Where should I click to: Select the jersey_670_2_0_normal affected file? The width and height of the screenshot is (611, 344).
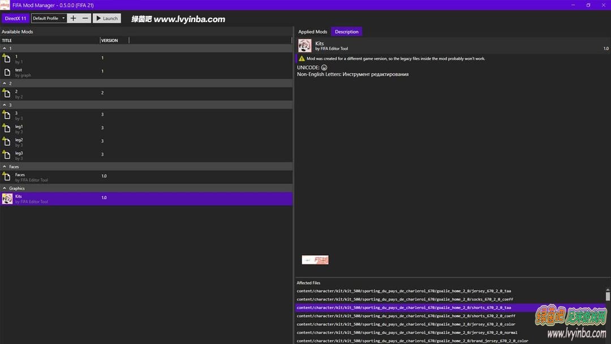pos(407,333)
